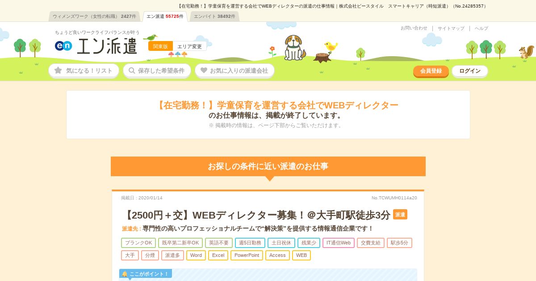Select the 土日祝休 tag

coord(281,243)
